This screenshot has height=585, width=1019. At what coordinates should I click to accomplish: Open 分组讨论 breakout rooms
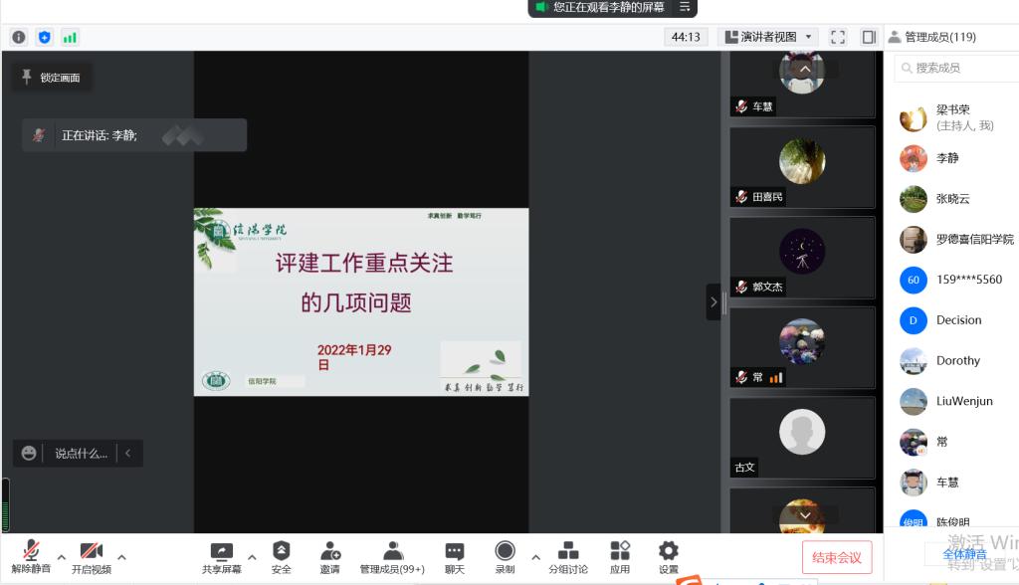click(x=568, y=557)
